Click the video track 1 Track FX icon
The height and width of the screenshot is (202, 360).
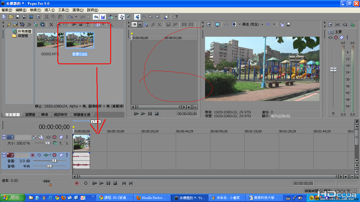[54, 137]
